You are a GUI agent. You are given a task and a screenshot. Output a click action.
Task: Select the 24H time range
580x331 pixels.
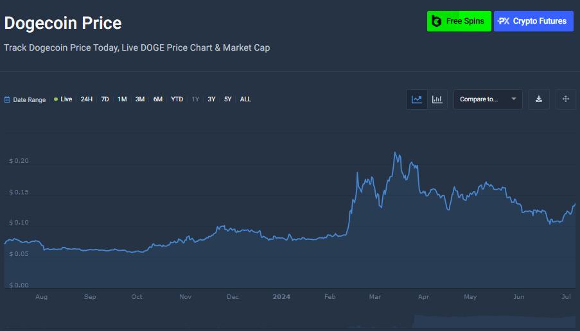coord(87,99)
